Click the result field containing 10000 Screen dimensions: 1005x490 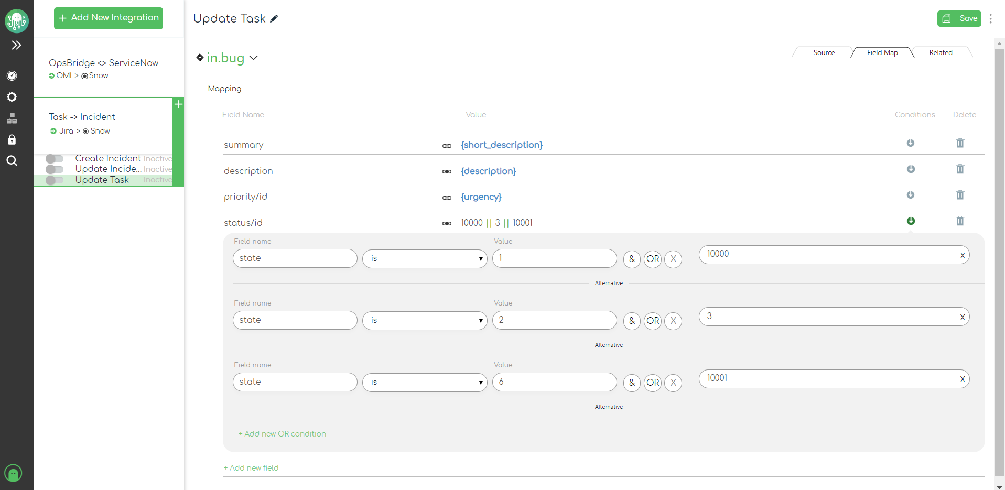pos(828,254)
